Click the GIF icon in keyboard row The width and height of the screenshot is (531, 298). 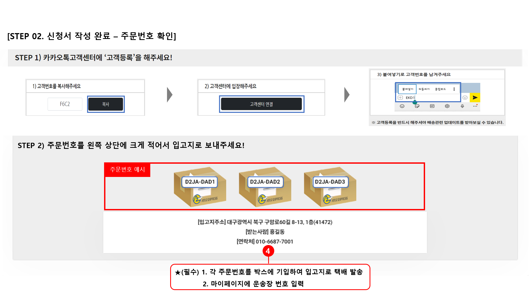(432, 106)
